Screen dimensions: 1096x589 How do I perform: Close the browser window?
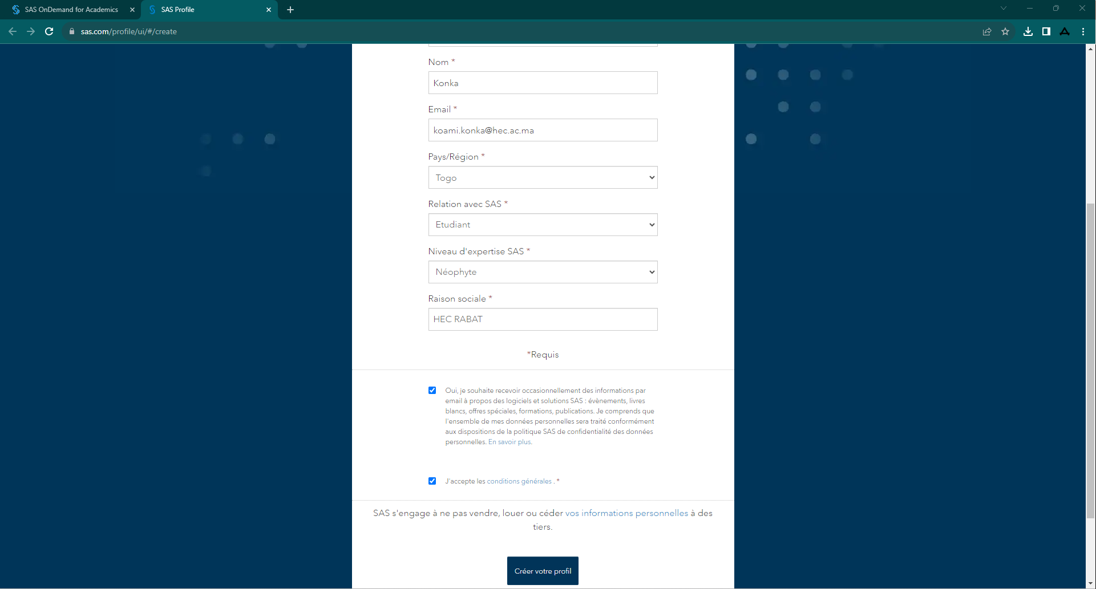(1082, 8)
